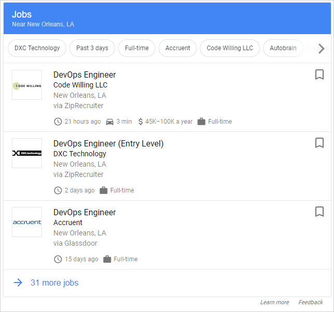
Task: Click briefcase icon in Accruent job row
Action: pos(107,259)
